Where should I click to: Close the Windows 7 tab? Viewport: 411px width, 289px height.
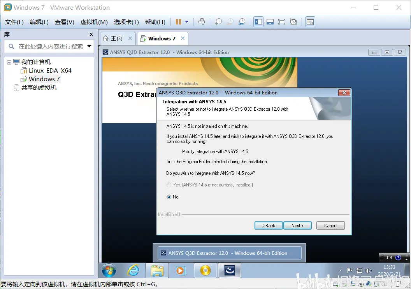click(183, 38)
